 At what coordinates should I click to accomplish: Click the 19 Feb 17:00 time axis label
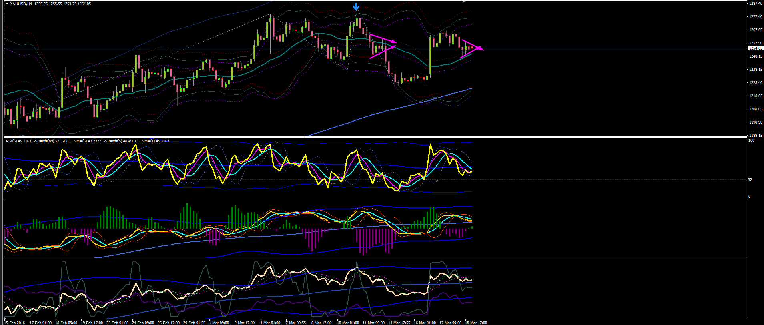(x=92, y=323)
